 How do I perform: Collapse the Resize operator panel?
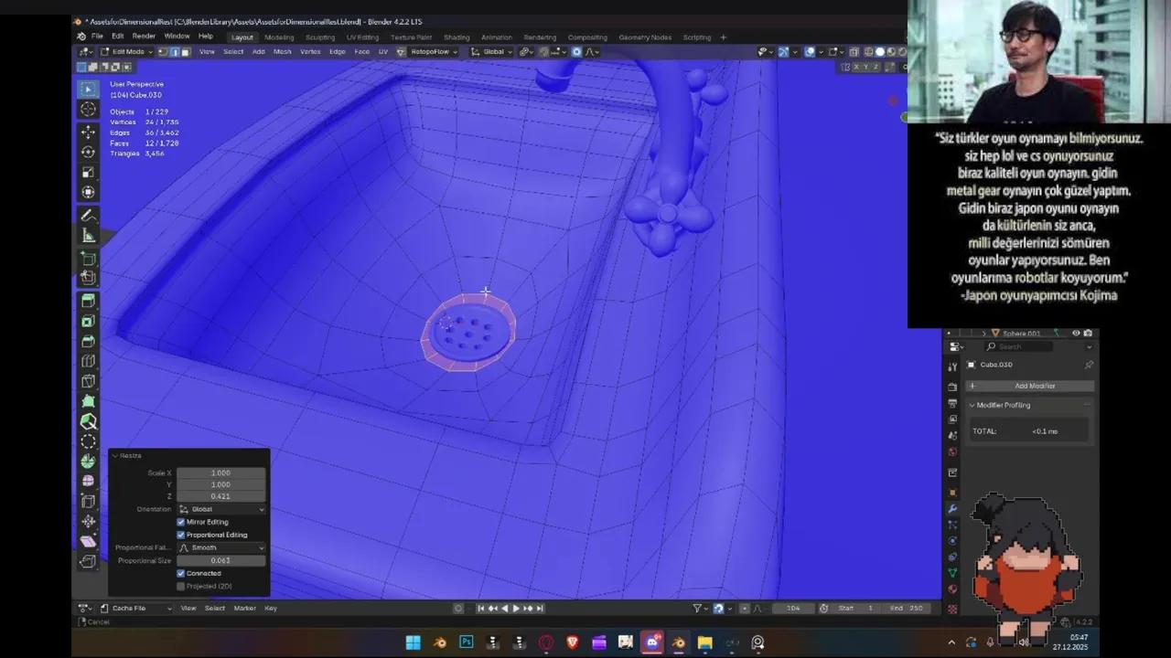click(x=115, y=455)
